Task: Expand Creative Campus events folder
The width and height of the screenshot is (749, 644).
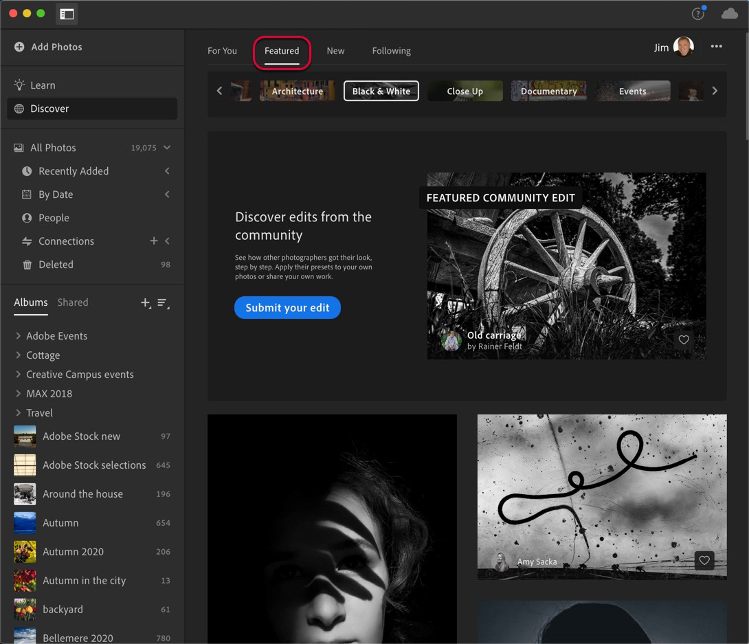Action: pos(18,374)
